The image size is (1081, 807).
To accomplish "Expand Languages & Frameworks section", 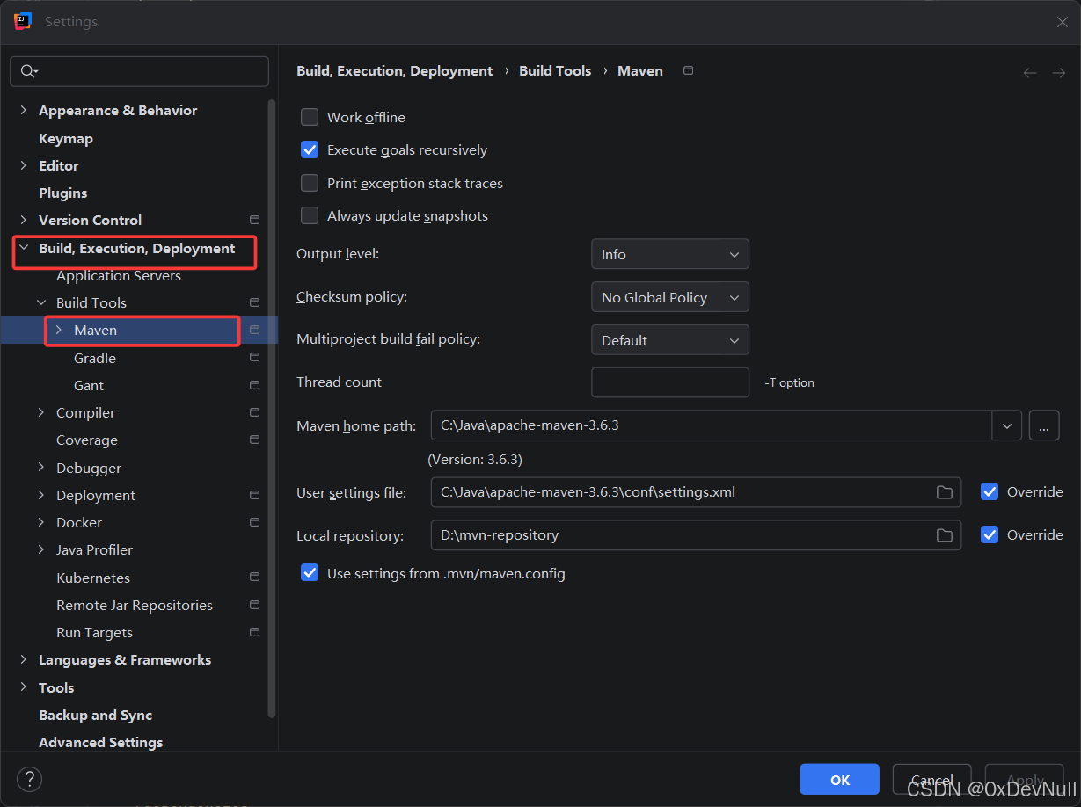I will [24, 659].
